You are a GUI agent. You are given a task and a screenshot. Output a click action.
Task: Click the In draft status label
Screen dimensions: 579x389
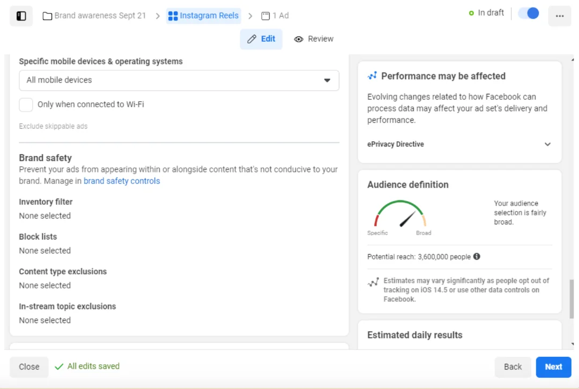pyautogui.click(x=491, y=13)
